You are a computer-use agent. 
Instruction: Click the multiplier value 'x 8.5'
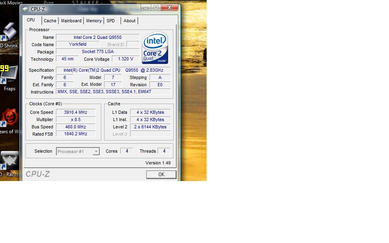76,119
